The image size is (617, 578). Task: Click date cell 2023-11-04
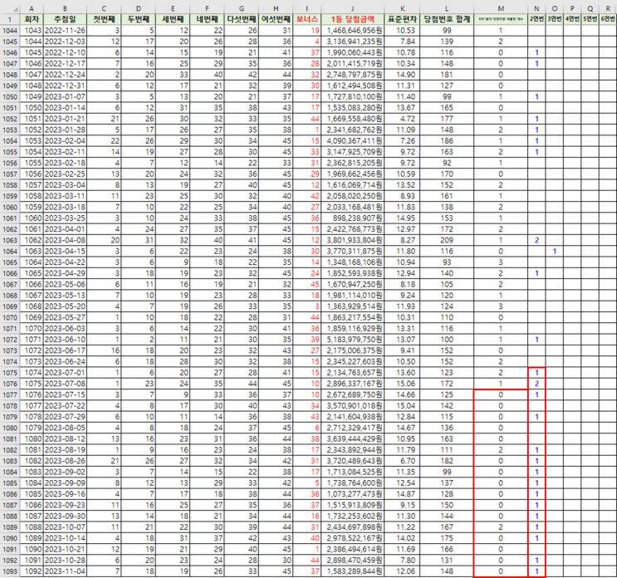coord(65,571)
